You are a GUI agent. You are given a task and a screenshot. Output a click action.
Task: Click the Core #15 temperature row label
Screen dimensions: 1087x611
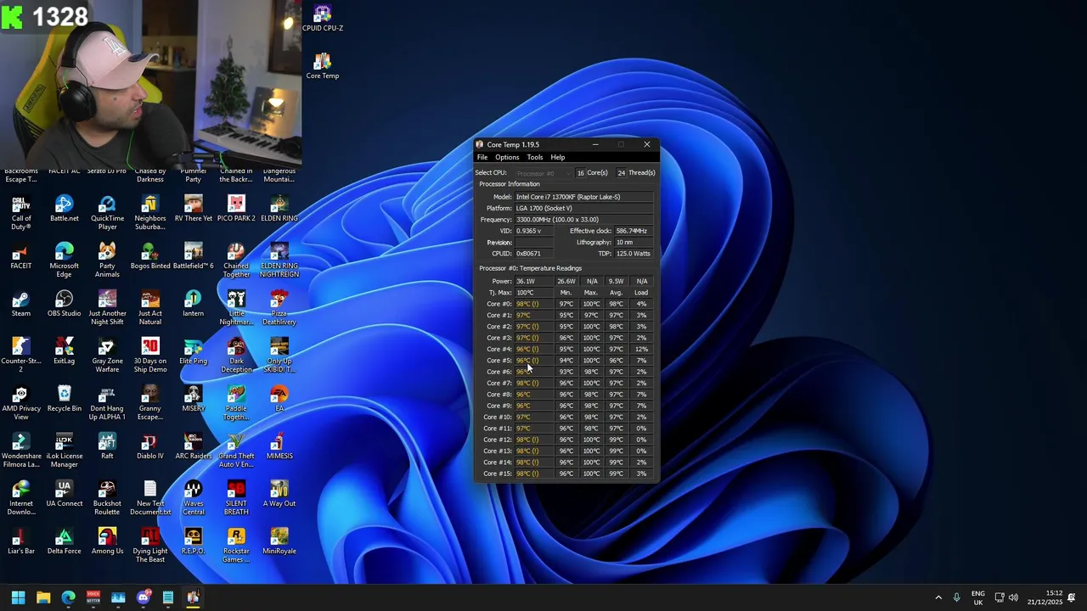[x=498, y=474]
